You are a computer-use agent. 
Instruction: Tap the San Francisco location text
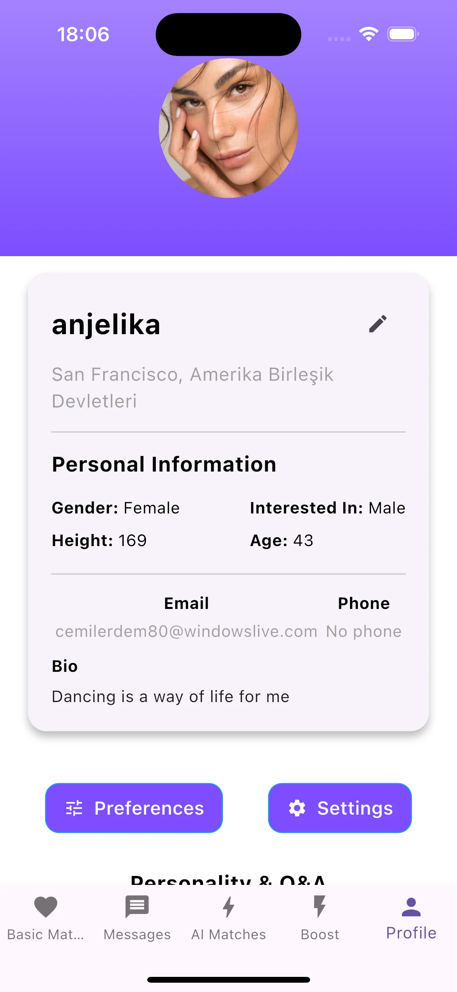193,388
